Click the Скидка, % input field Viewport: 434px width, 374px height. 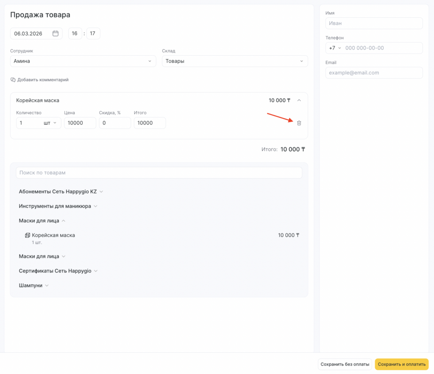(x=115, y=123)
